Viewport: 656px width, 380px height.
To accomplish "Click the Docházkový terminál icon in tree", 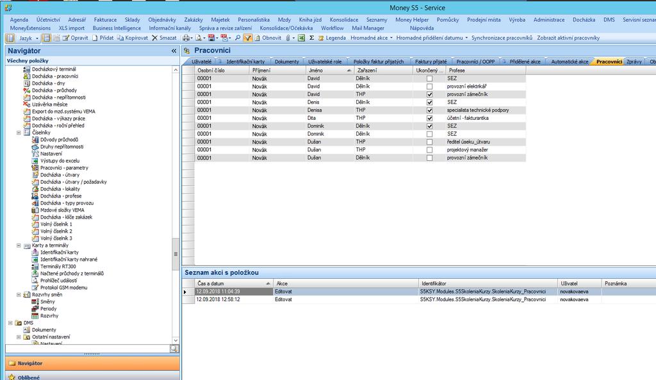I will [27, 69].
